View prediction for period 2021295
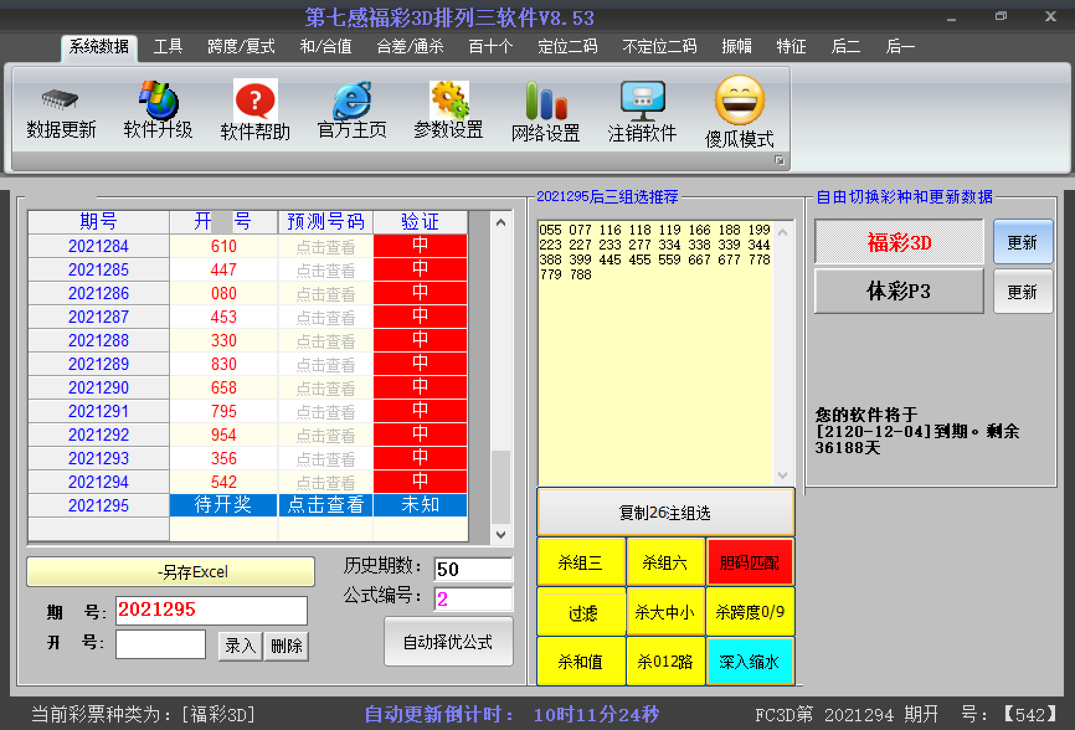The height and width of the screenshot is (730, 1075). 325,505
